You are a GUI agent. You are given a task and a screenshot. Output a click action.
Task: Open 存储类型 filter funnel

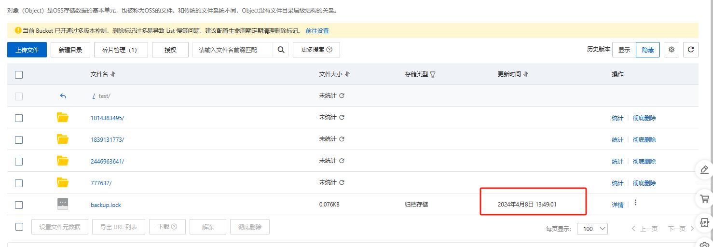(433, 74)
